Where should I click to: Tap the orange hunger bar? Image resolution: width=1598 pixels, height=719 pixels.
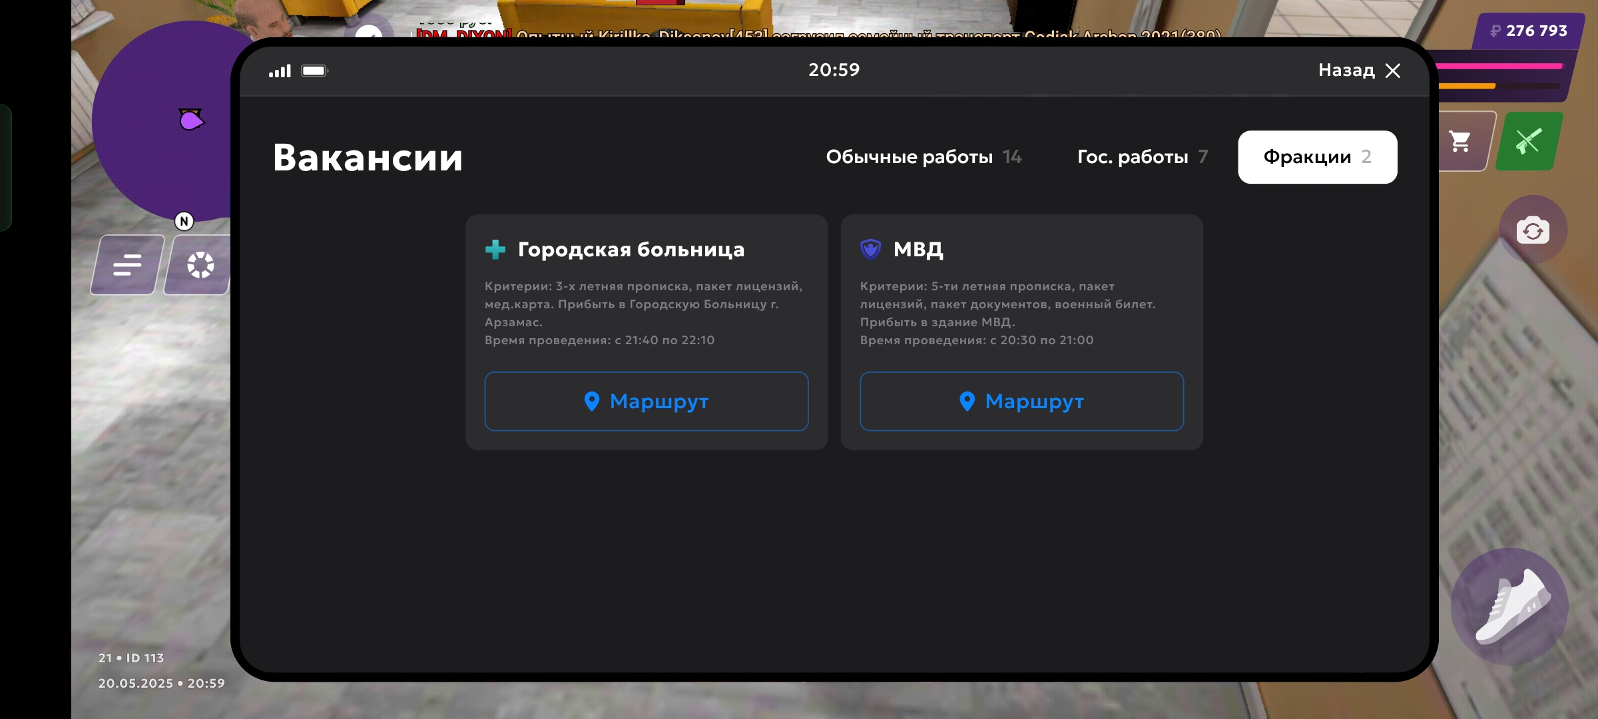(1467, 86)
